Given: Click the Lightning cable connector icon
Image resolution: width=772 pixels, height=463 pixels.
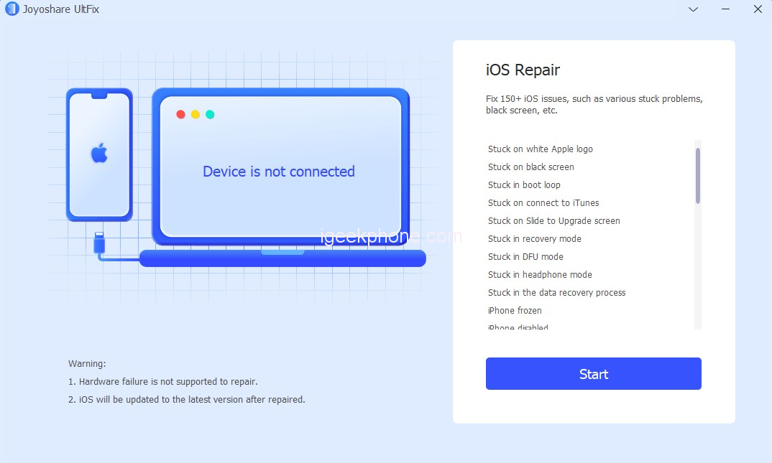Looking at the screenshot, I should (99, 241).
